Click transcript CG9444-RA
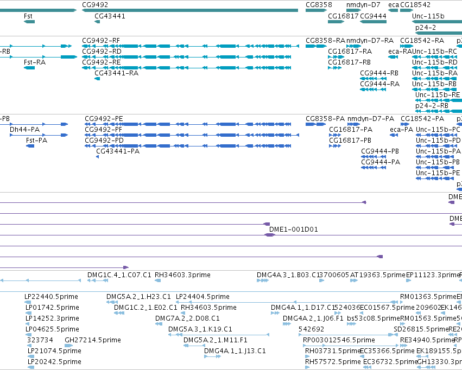Image resolution: width=462 pixels, height=370 pixels. point(380,84)
